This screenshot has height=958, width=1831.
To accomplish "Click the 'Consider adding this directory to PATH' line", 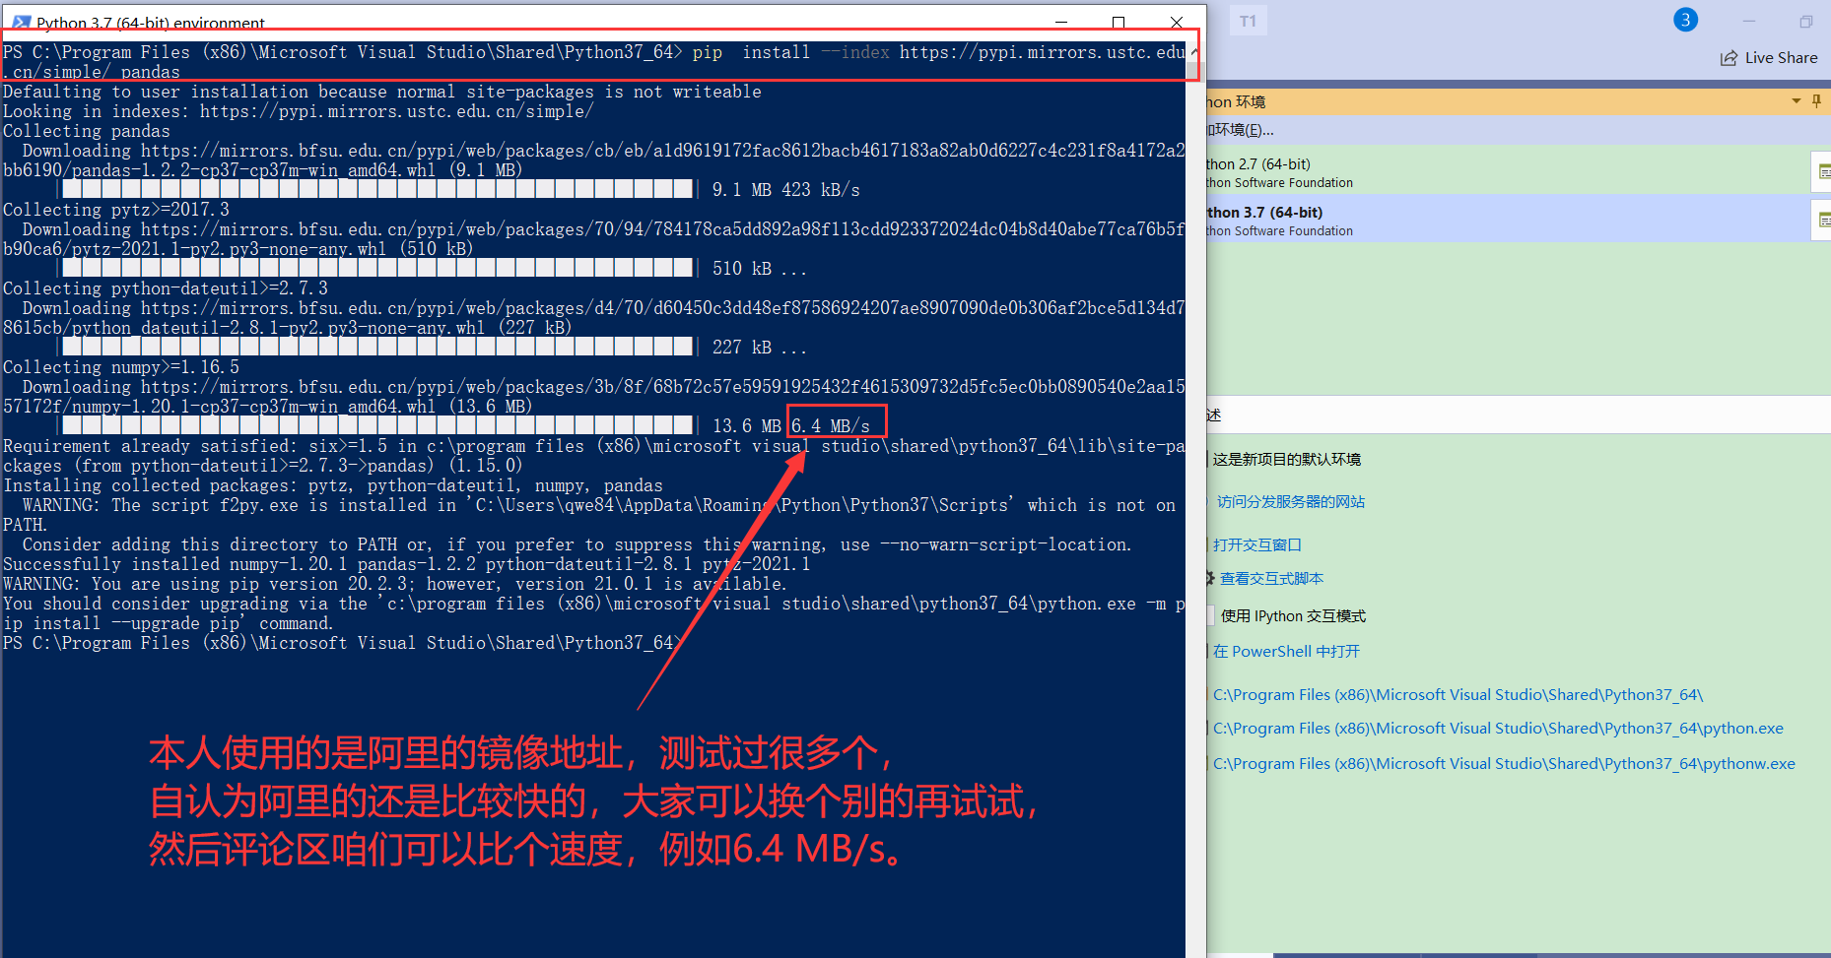I will point(576,544).
